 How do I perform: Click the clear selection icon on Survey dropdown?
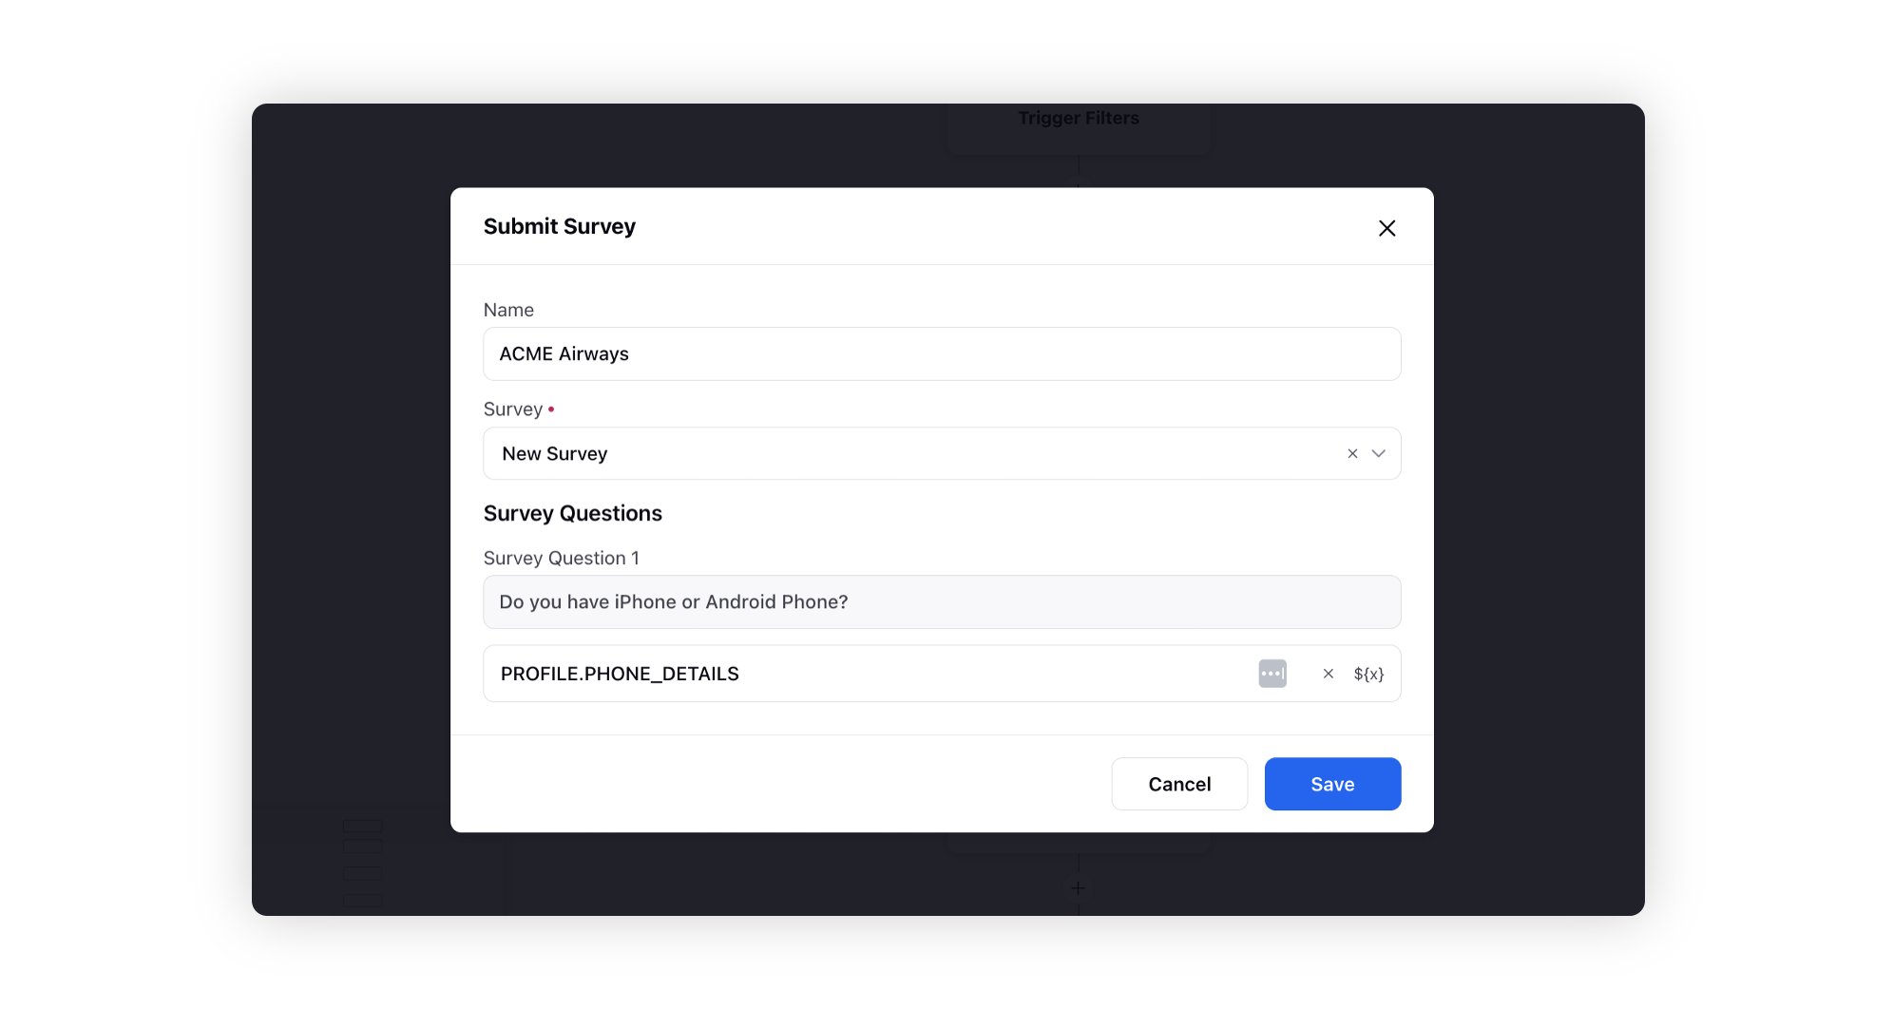pos(1351,453)
